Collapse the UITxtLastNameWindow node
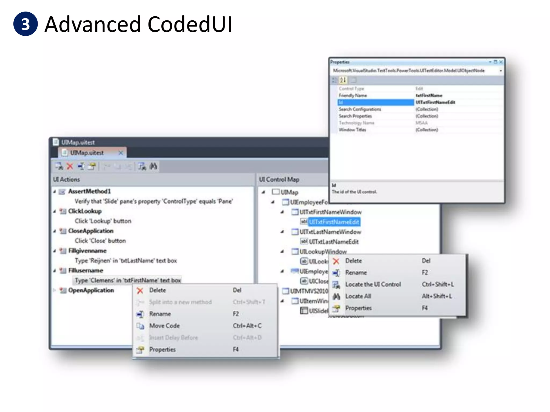The height and width of the screenshot is (412, 550). coord(282,232)
